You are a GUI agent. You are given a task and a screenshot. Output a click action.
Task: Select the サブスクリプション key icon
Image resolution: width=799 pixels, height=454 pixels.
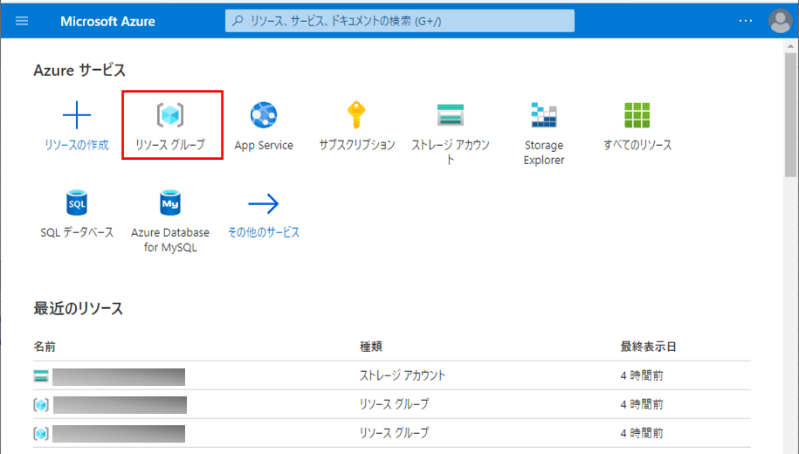356,114
